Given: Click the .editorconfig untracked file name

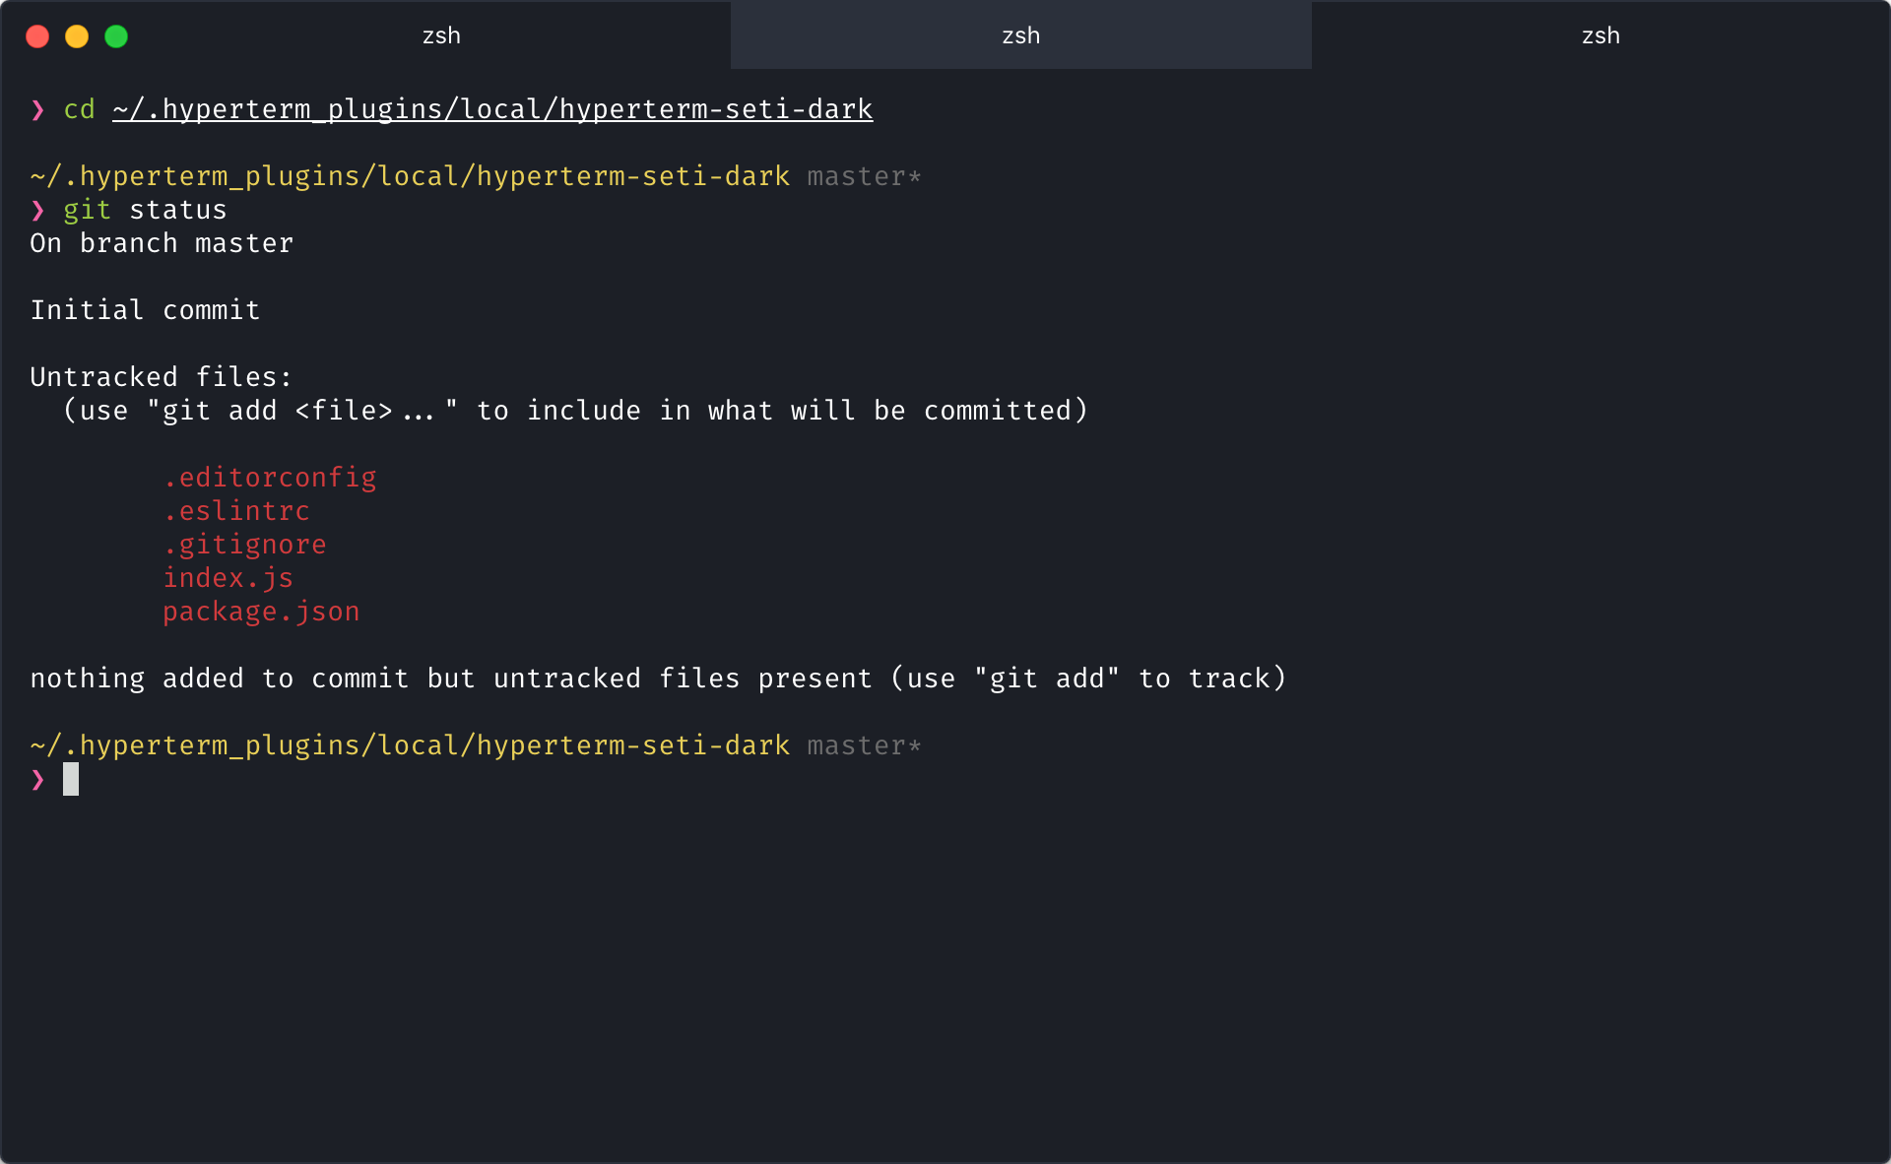Looking at the screenshot, I should pos(269,478).
